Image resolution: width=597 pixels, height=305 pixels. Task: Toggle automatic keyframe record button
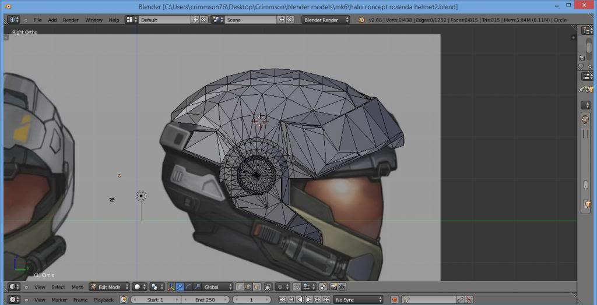click(395, 300)
